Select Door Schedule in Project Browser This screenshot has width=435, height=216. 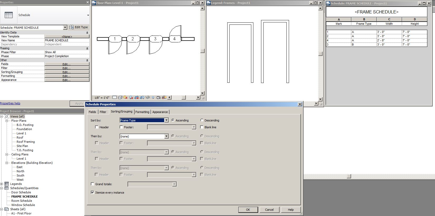(x=21, y=192)
